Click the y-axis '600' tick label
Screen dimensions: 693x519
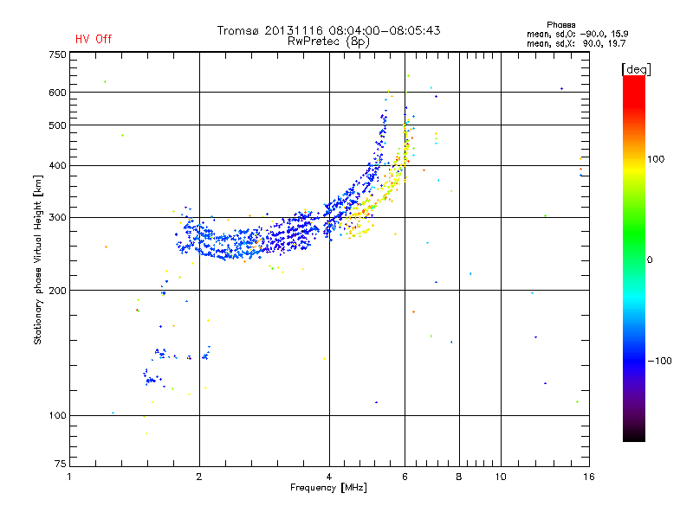click(57, 93)
